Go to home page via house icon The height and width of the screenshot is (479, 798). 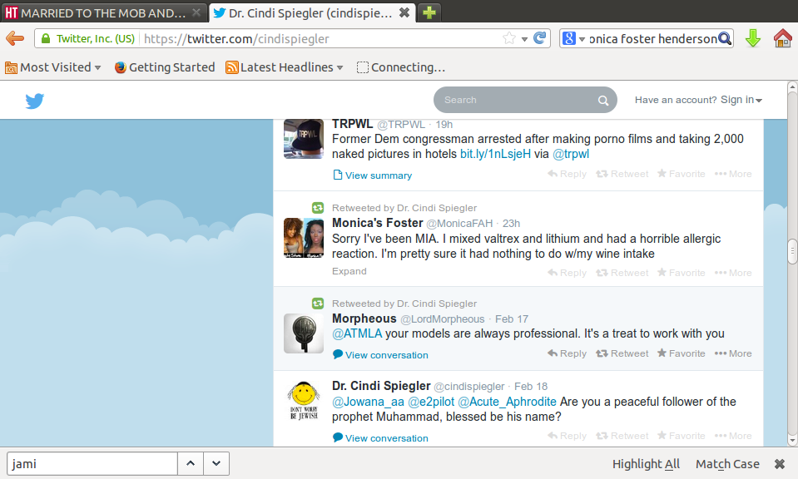782,38
